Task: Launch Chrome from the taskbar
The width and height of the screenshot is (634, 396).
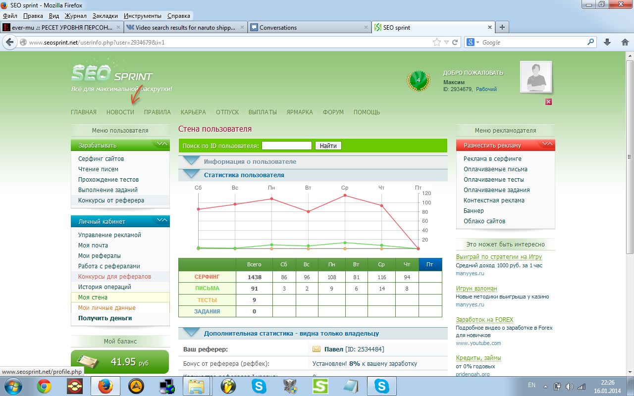Action: point(44,386)
